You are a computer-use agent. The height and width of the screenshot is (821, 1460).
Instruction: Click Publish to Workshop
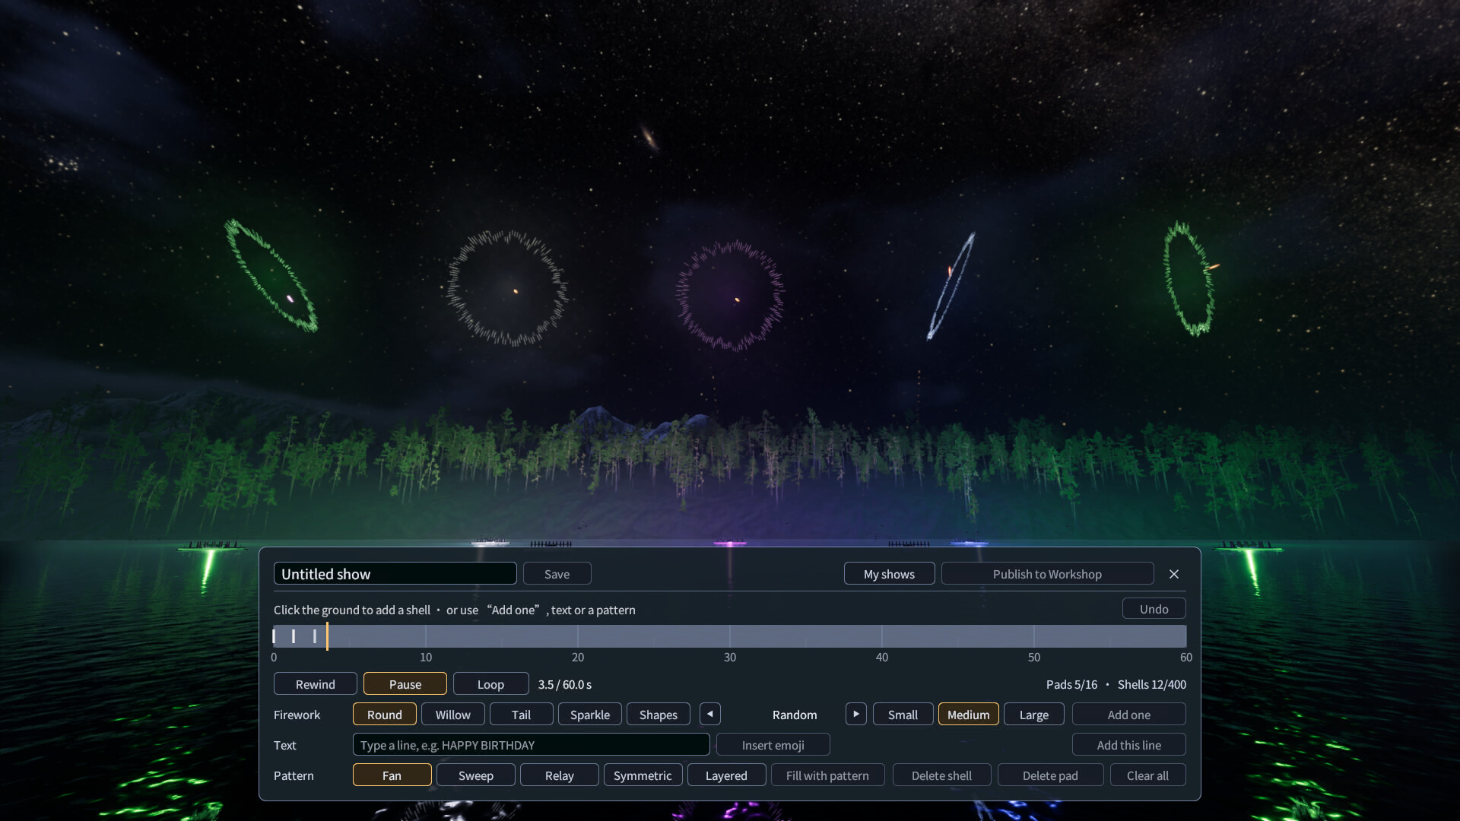click(x=1048, y=573)
